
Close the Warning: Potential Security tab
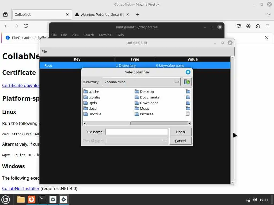click(128, 14)
